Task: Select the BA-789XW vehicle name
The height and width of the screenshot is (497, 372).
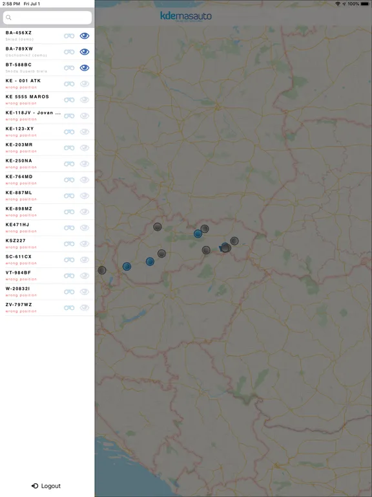Action: pyautogui.click(x=19, y=49)
